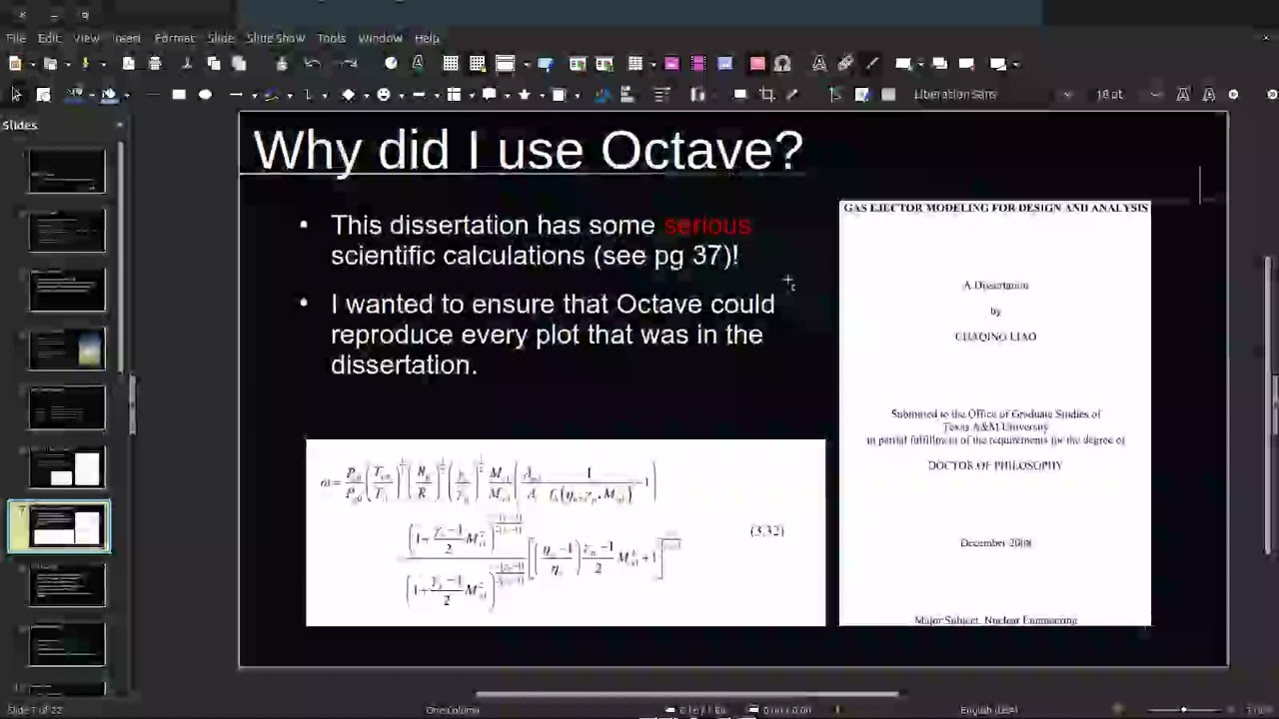The height and width of the screenshot is (719, 1279).
Task: Expand the Slide Layout dropdown arrow
Action: pos(1014,64)
